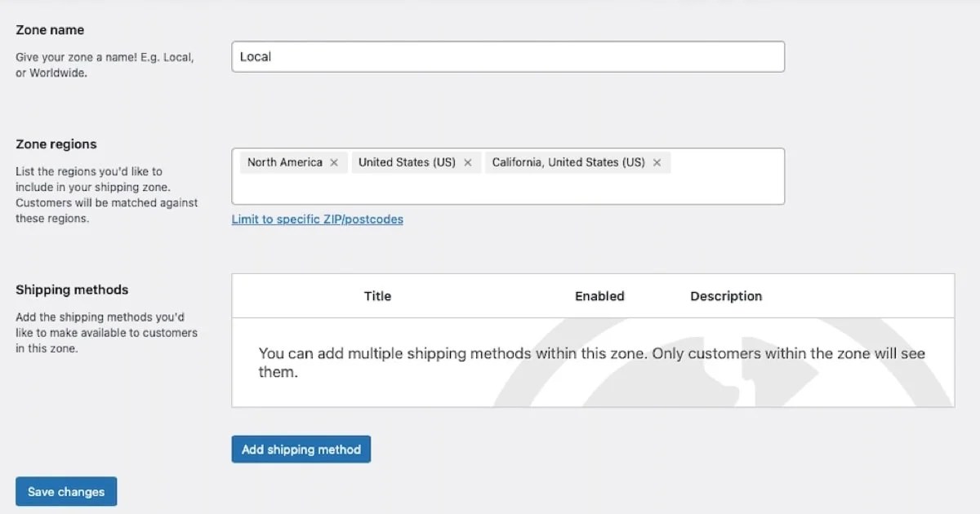Click the Shipping methods help description text

[106, 333]
